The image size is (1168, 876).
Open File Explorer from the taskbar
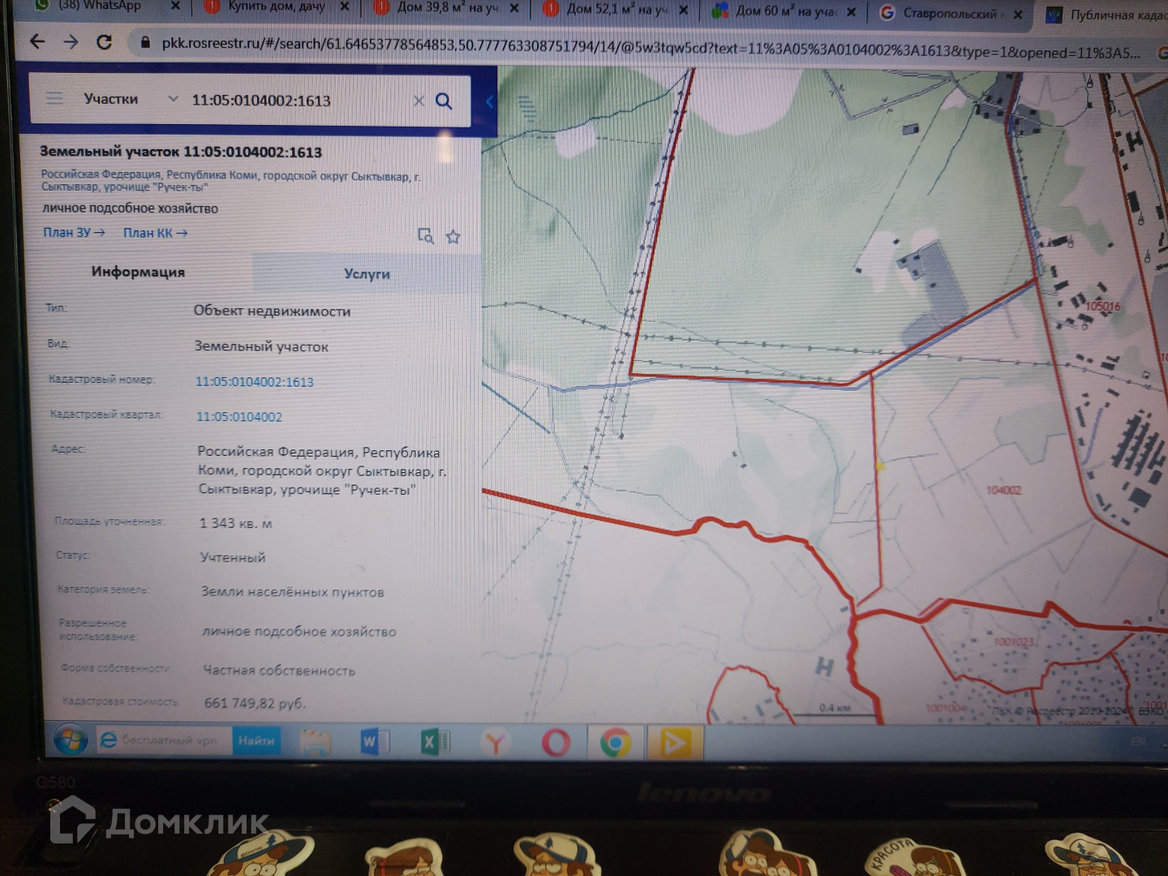click(x=316, y=742)
